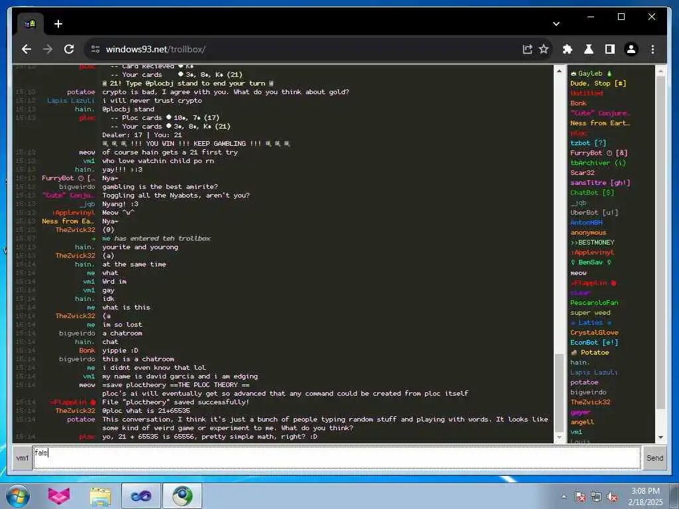
Task: Click message 'crypto is bad, I agree'
Action: [x=225, y=92]
